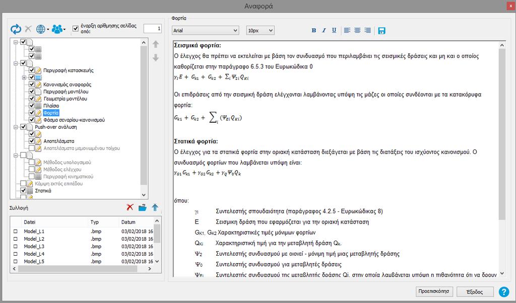Check the Model_L1 row checkbox

tap(16, 232)
